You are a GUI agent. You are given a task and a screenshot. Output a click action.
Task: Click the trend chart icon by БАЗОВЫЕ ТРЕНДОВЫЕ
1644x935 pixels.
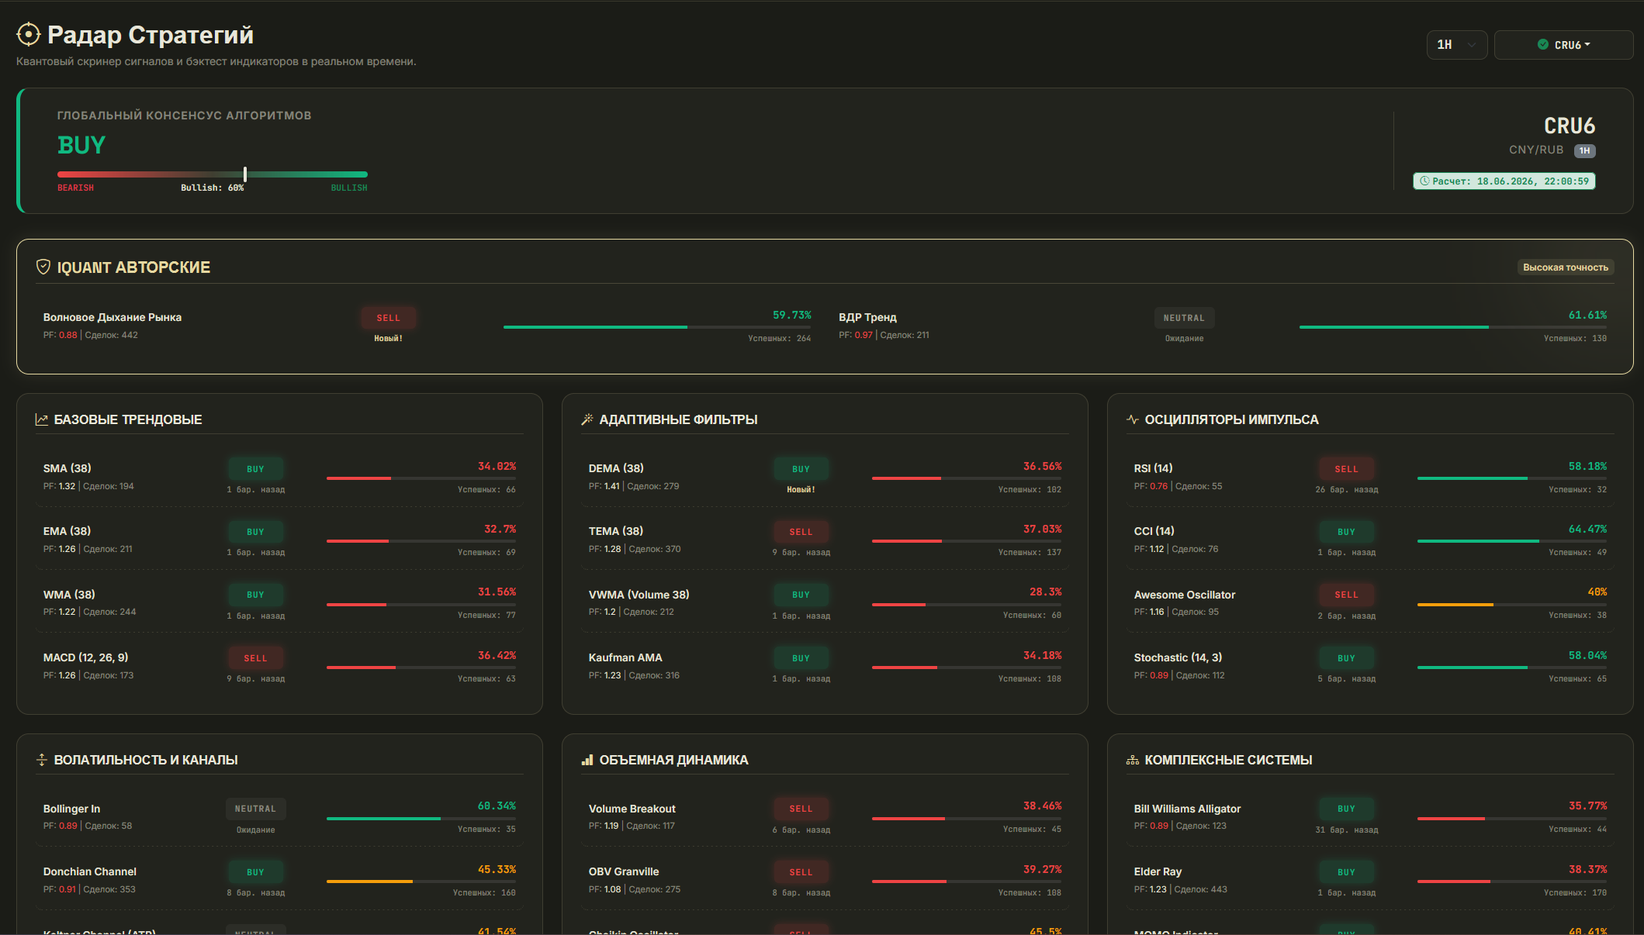point(42,419)
